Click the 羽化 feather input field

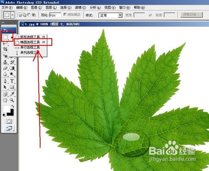(x=55, y=15)
